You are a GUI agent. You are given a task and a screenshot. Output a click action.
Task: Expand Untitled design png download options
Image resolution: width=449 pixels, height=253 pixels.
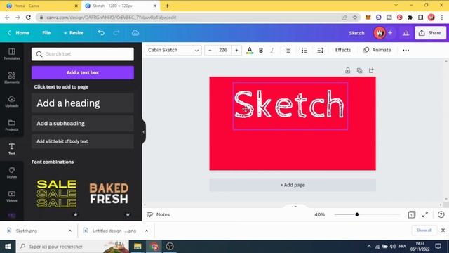147,231
